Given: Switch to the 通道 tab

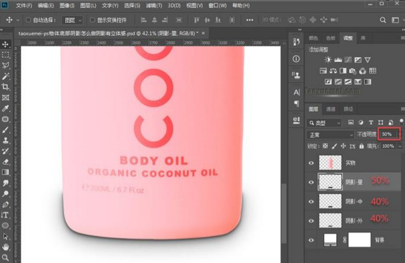Looking at the screenshot, I should tap(330, 109).
